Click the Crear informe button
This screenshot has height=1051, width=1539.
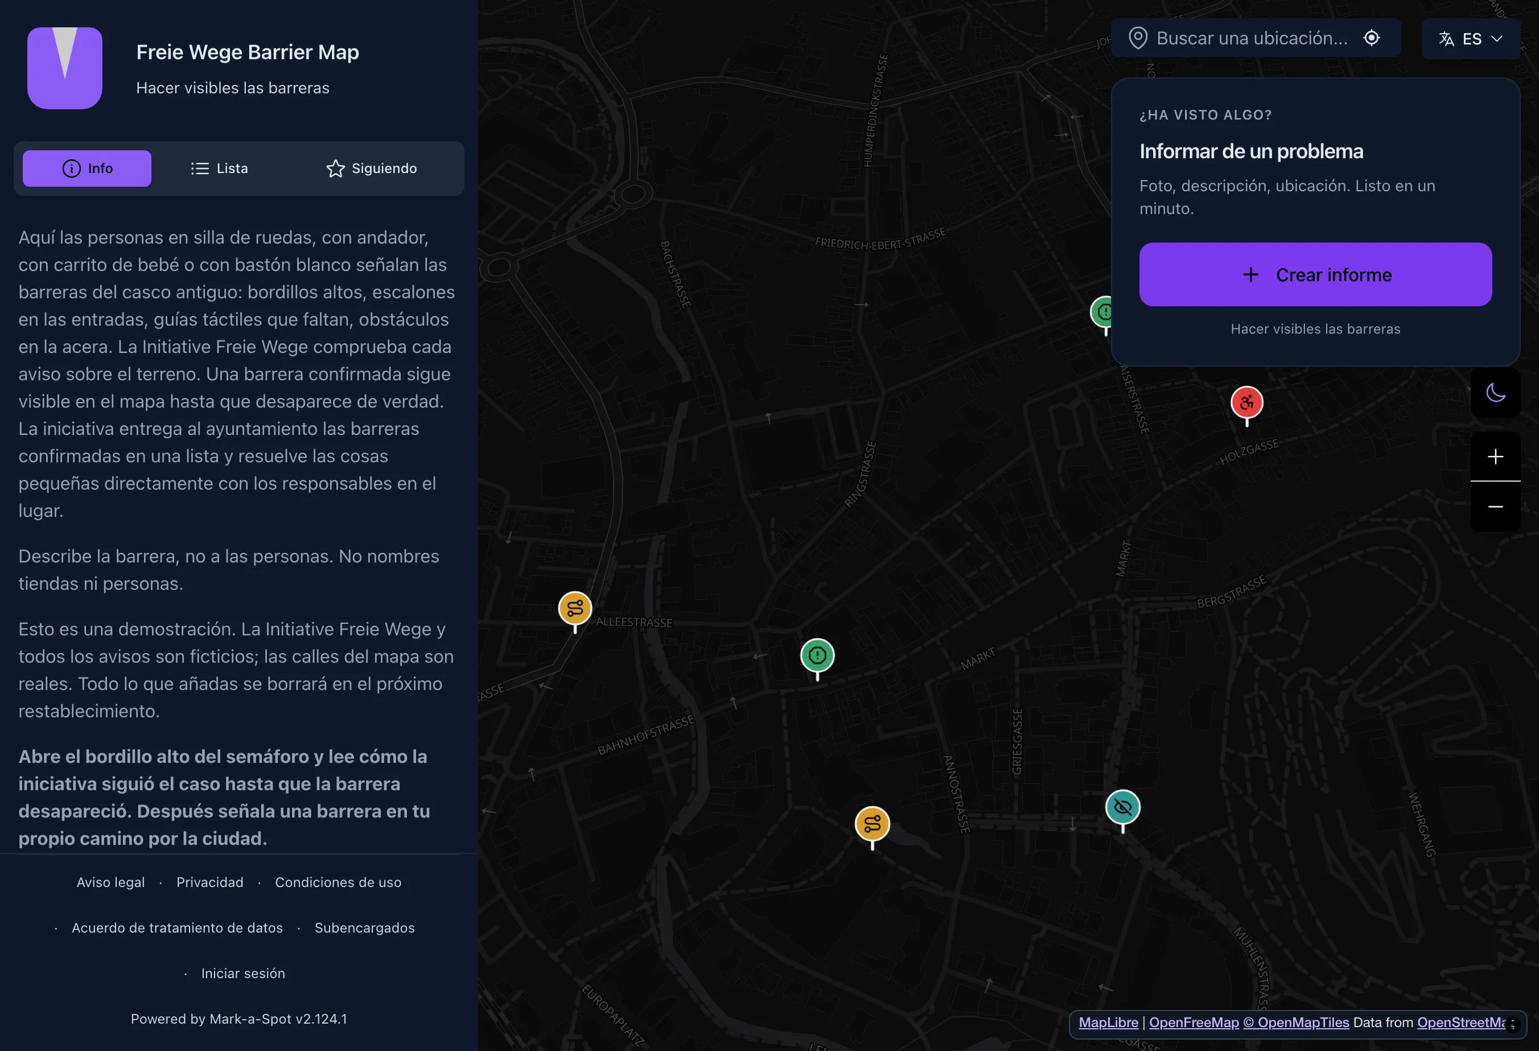coord(1315,275)
